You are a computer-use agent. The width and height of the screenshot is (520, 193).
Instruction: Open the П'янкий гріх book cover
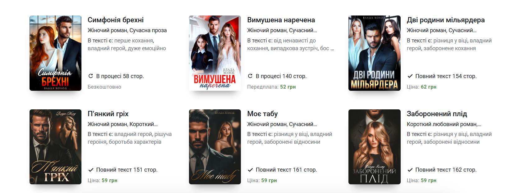click(55, 147)
